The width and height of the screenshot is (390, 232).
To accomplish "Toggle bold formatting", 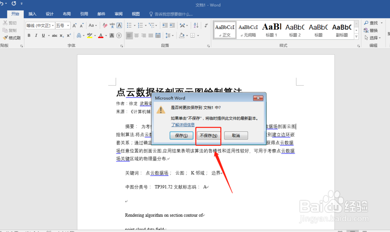I will pyautogui.click(x=29, y=36).
